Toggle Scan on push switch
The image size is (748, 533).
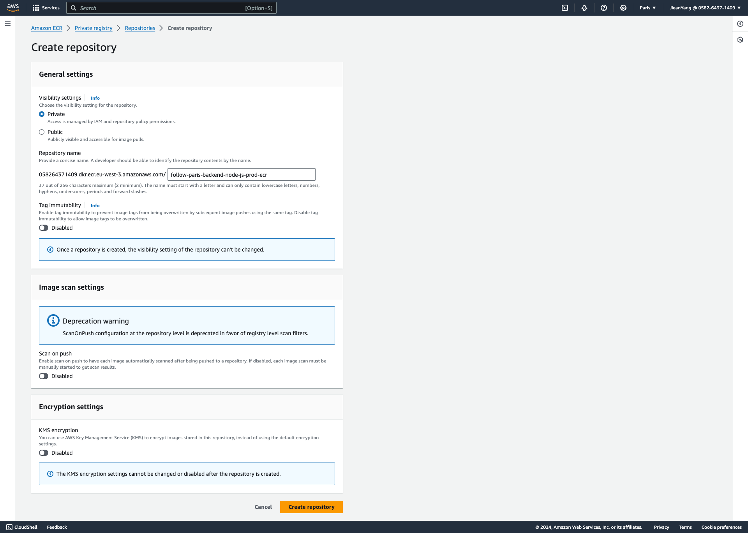click(x=44, y=376)
